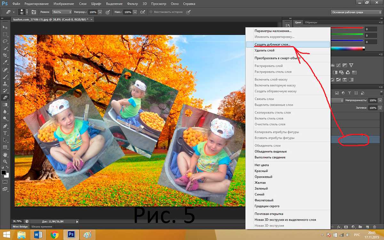Open Google Chrome from the Windows taskbar
384x240 pixels.
click(54, 235)
